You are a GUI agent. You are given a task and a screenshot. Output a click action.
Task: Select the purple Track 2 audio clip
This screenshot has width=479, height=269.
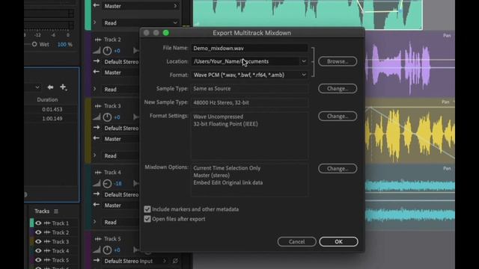410,65
